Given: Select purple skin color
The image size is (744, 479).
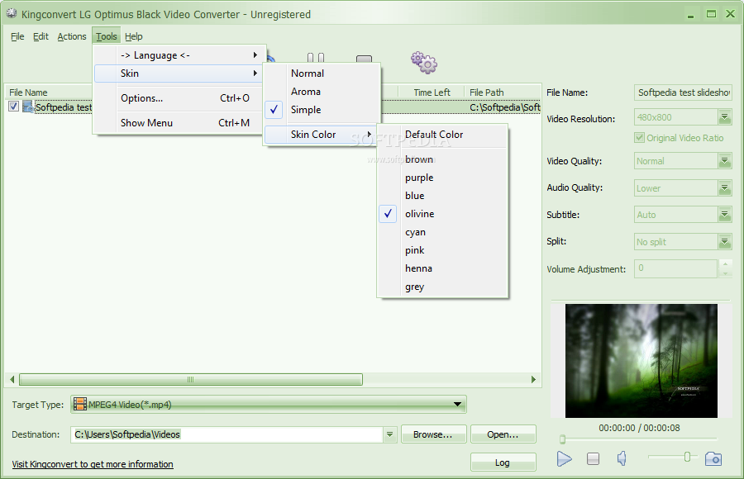Looking at the screenshot, I should (x=442, y=178).
